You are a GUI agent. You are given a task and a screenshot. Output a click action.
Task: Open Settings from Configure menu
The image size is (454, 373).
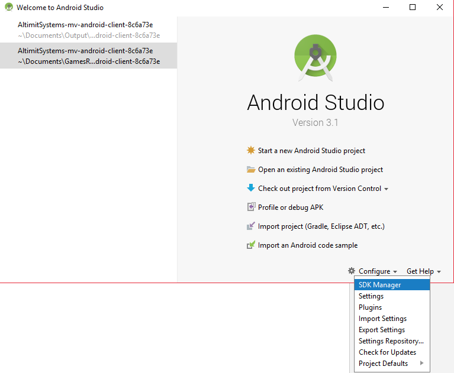(392, 296)
